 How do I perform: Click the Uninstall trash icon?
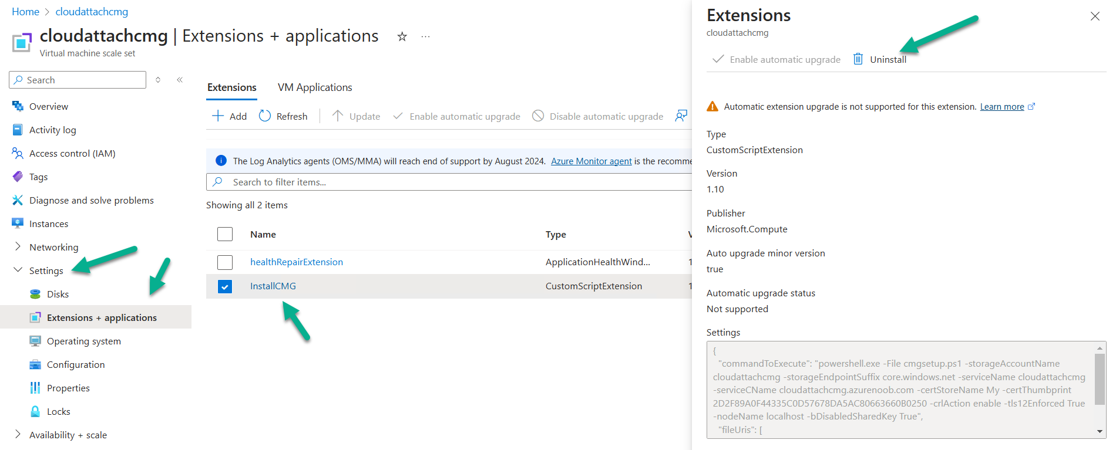(x=858, y=59)
